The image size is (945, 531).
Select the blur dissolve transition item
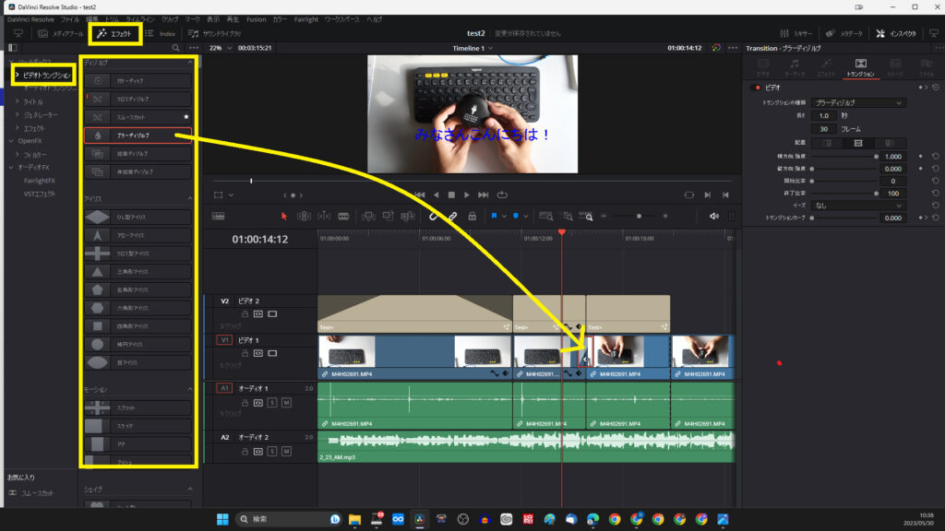tap(138, 136)
